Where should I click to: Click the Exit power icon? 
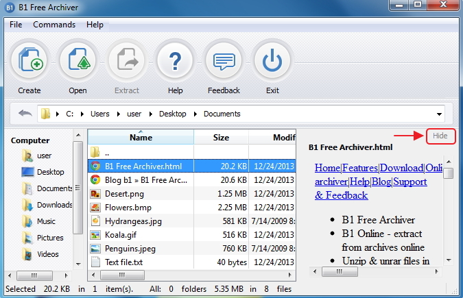tap(272, 61)
